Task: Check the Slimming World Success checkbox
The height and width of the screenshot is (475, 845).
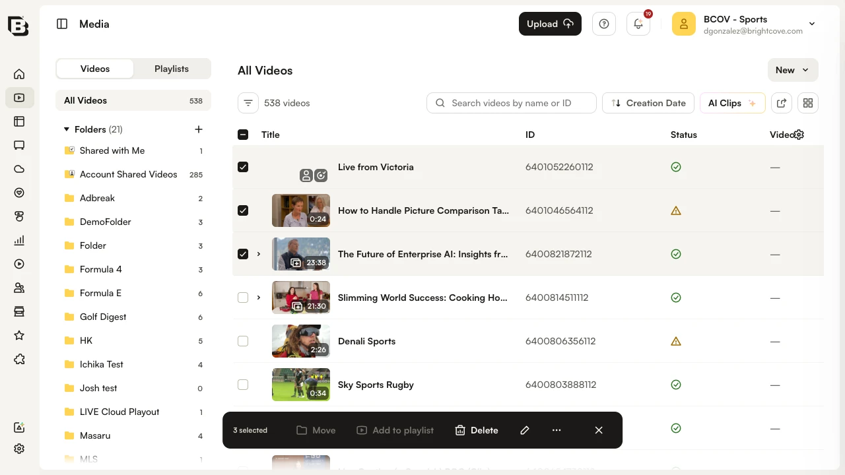Action: point(243,298)
